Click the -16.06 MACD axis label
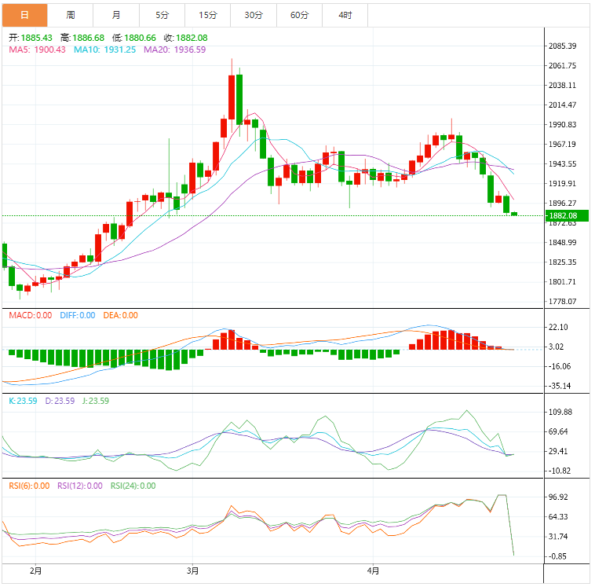This screenshot has width=595, height=587. [x=560, y=367]
